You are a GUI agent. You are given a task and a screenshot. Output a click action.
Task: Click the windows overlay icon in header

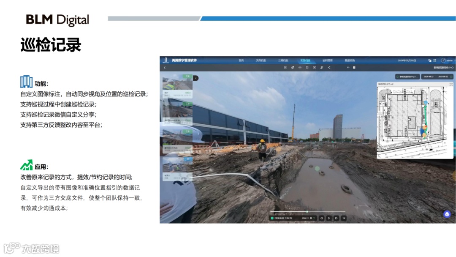(x=429, y=60)
